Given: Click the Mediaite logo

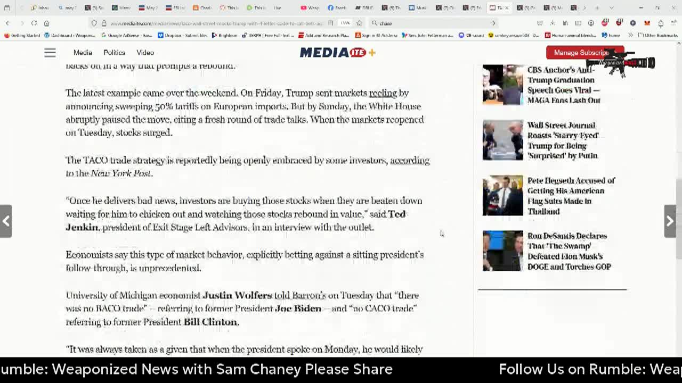Looking at the screenshot, I should [337, 52].
